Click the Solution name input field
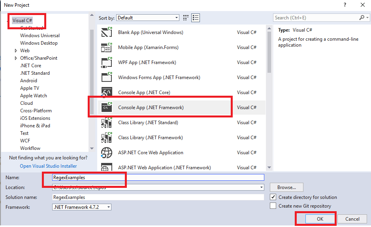 158,197
